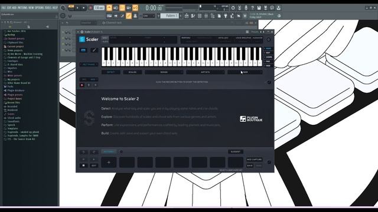Add a chord with the plus slot
Screen dimensions: 378x212
[x=109, y=163]
